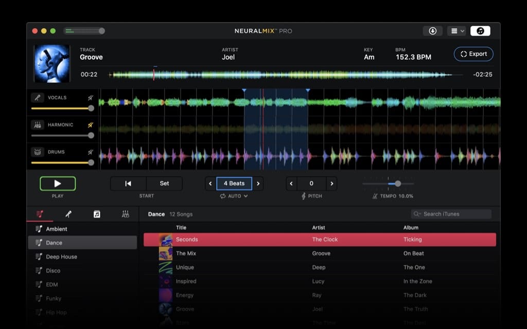Click the Vocals stem microphone icon
Image resolution: width=527 pixels, height=329 pixels.
point(37,97)
